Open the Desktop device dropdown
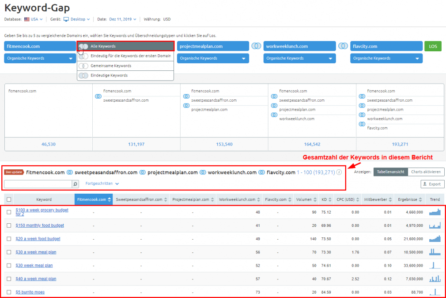 [80, 19]
